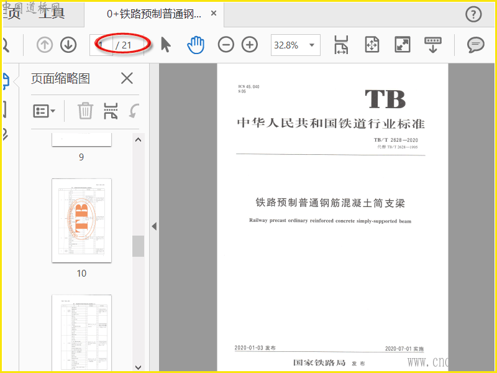
Task: Click the read mode keyboard-arrow icon
Action: point(433,45)
